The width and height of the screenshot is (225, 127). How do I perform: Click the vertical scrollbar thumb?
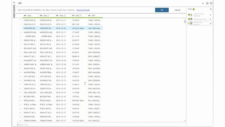(x=185, y=22)
